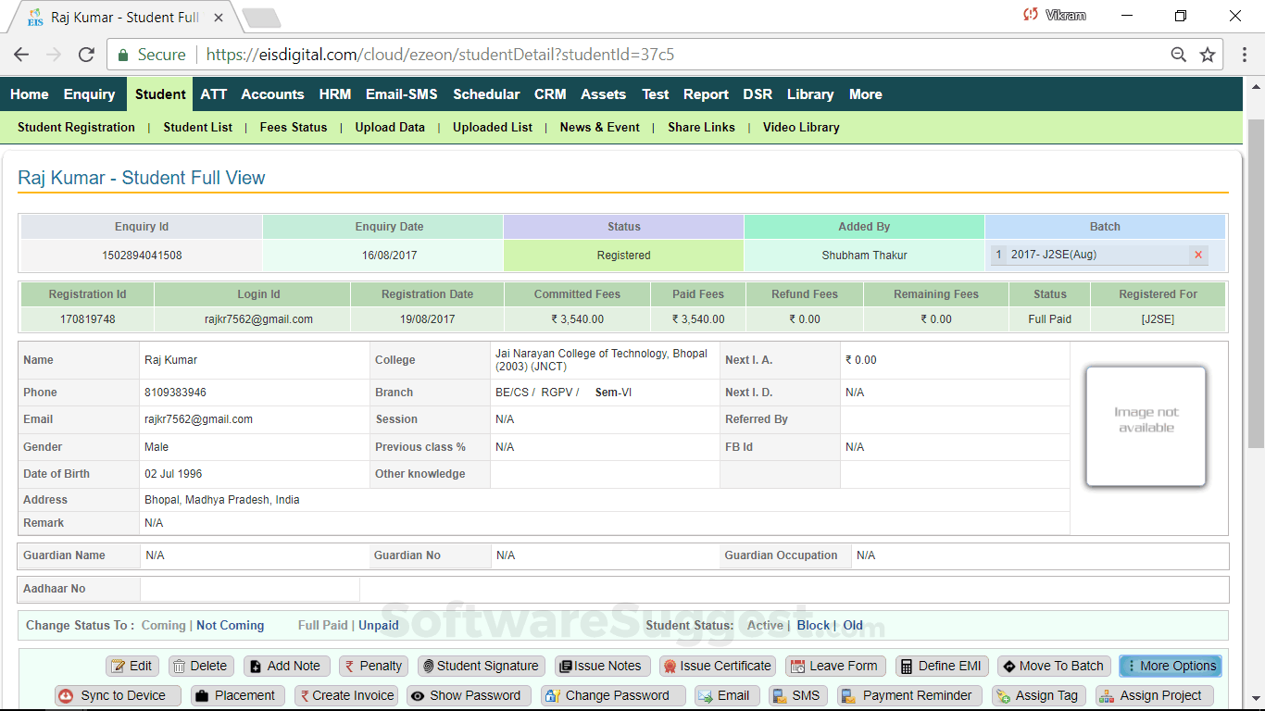Image resolution: width=1265 pixels, height=711 pixels.
Task: Set student status to Old
Action: 853,626
